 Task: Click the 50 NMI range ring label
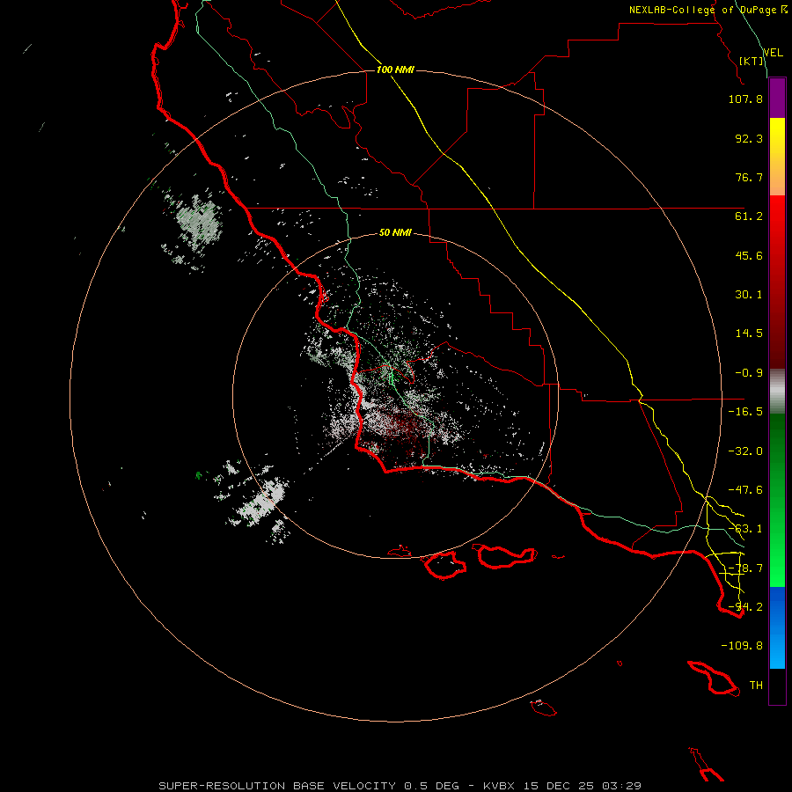point(395,232)
